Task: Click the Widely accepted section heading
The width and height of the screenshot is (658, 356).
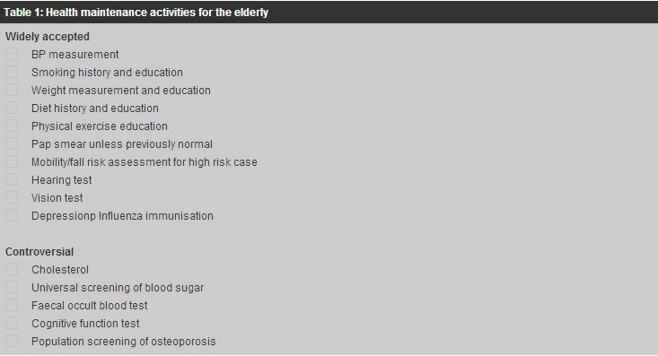Action: point(48,37)
